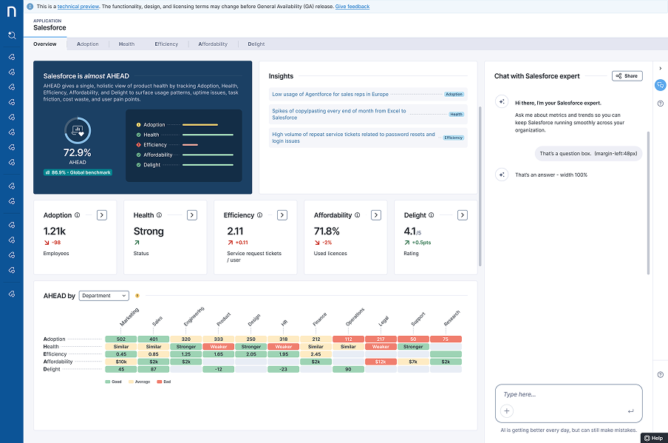Click the Share button in chat panel
This screenshot has width=668, height=443.
pyautogui.click(x=627, y=76)
